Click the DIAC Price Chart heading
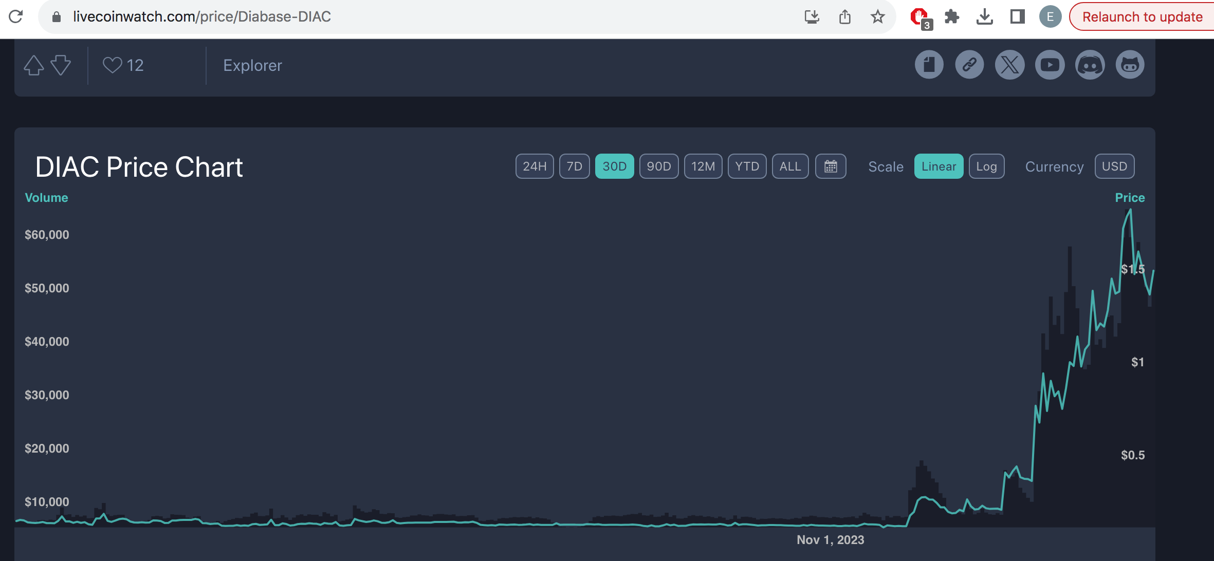 pyautogui.click(x=139, y=167)
